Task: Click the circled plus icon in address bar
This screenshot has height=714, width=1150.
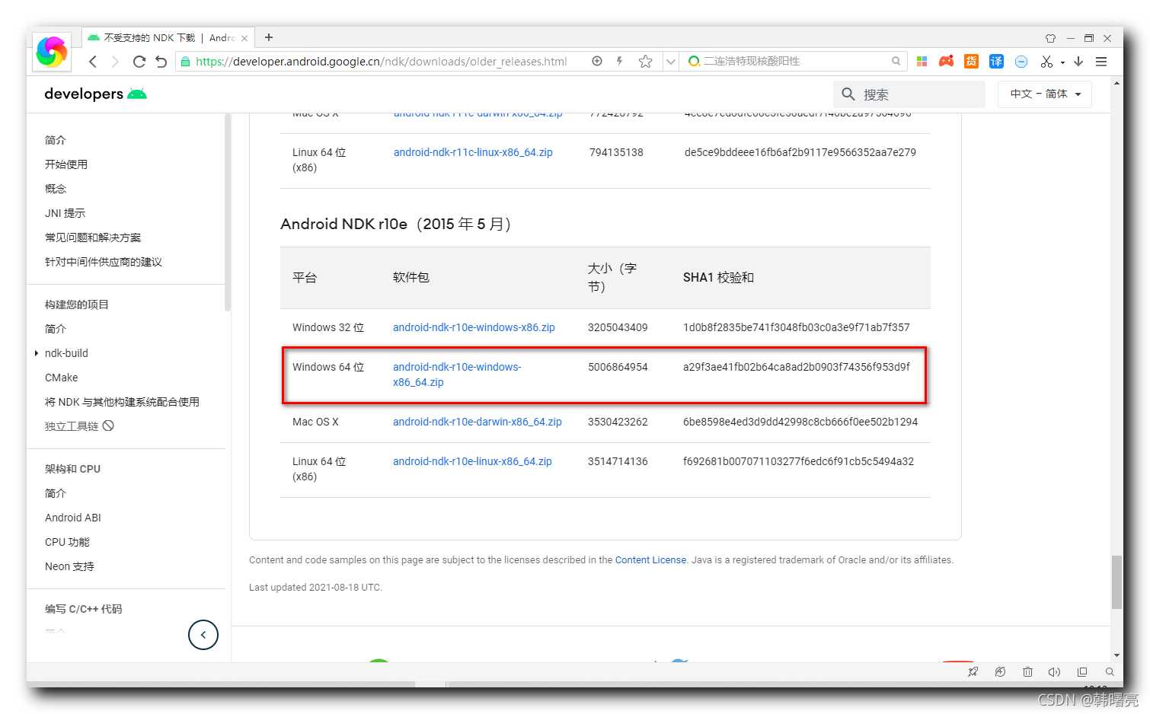Action: point(597,61)
